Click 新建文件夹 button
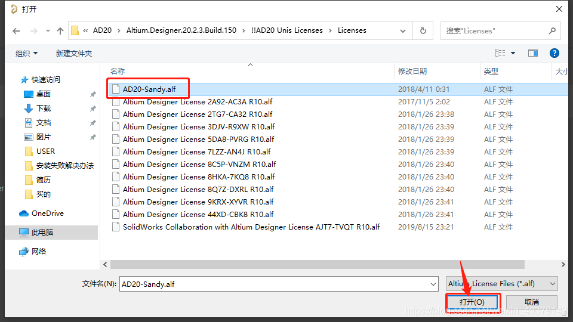 [x=74, y=53]
